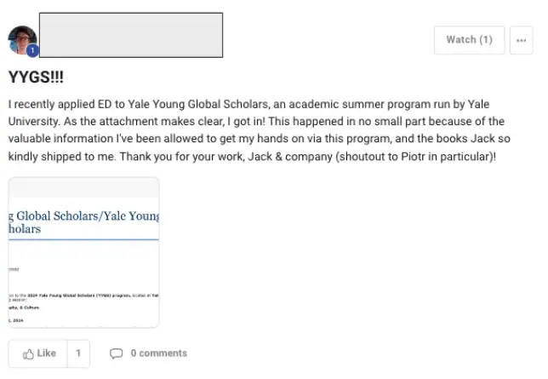Click the blue divider line in attachment preview
Viewport: 548px width, 379px height.
click(83, 239)
